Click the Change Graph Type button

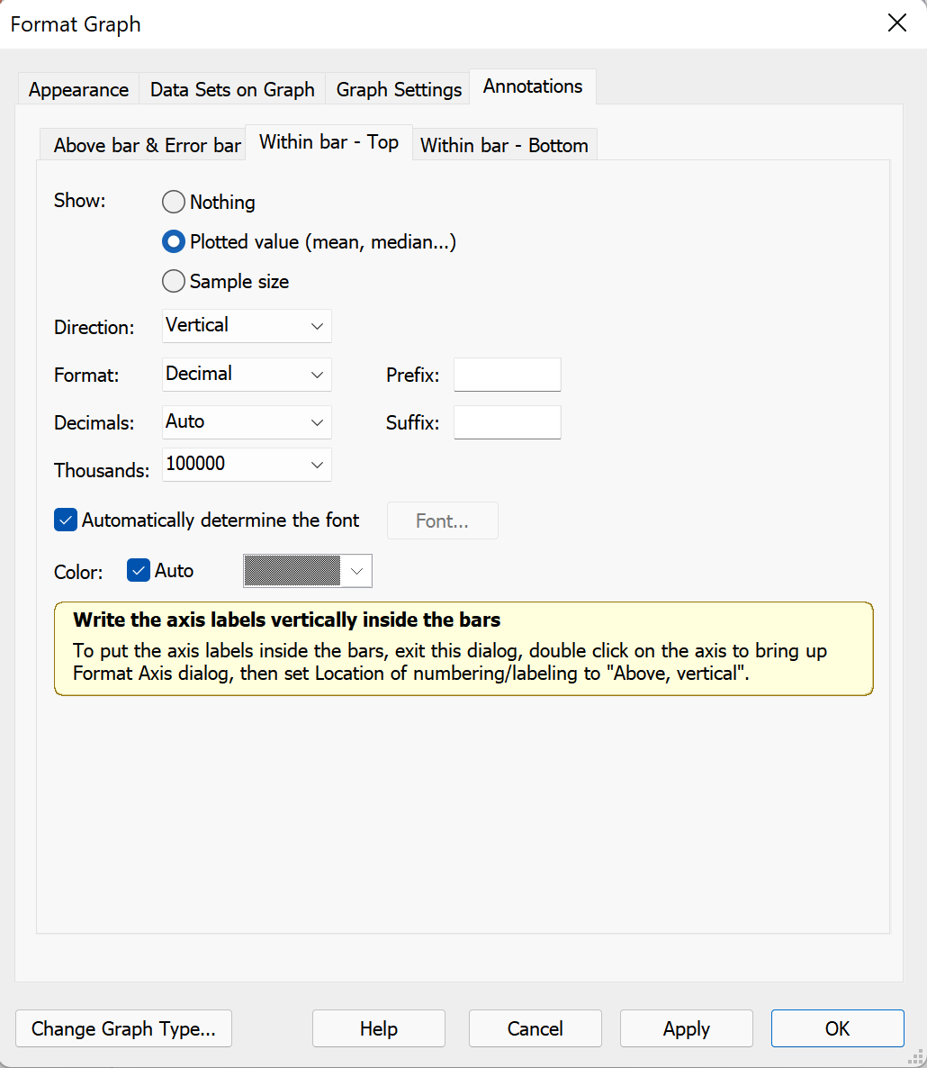point(123,1028)
